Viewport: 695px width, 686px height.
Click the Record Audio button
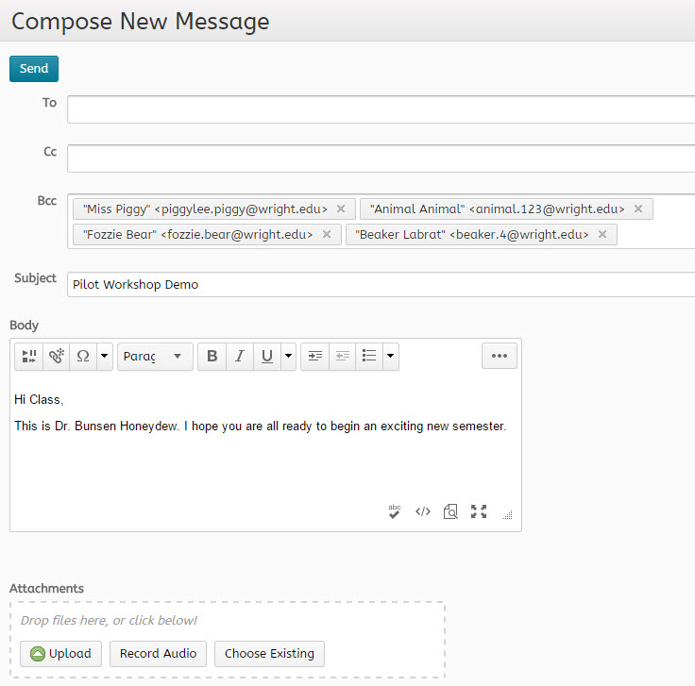tap(158, 653)
